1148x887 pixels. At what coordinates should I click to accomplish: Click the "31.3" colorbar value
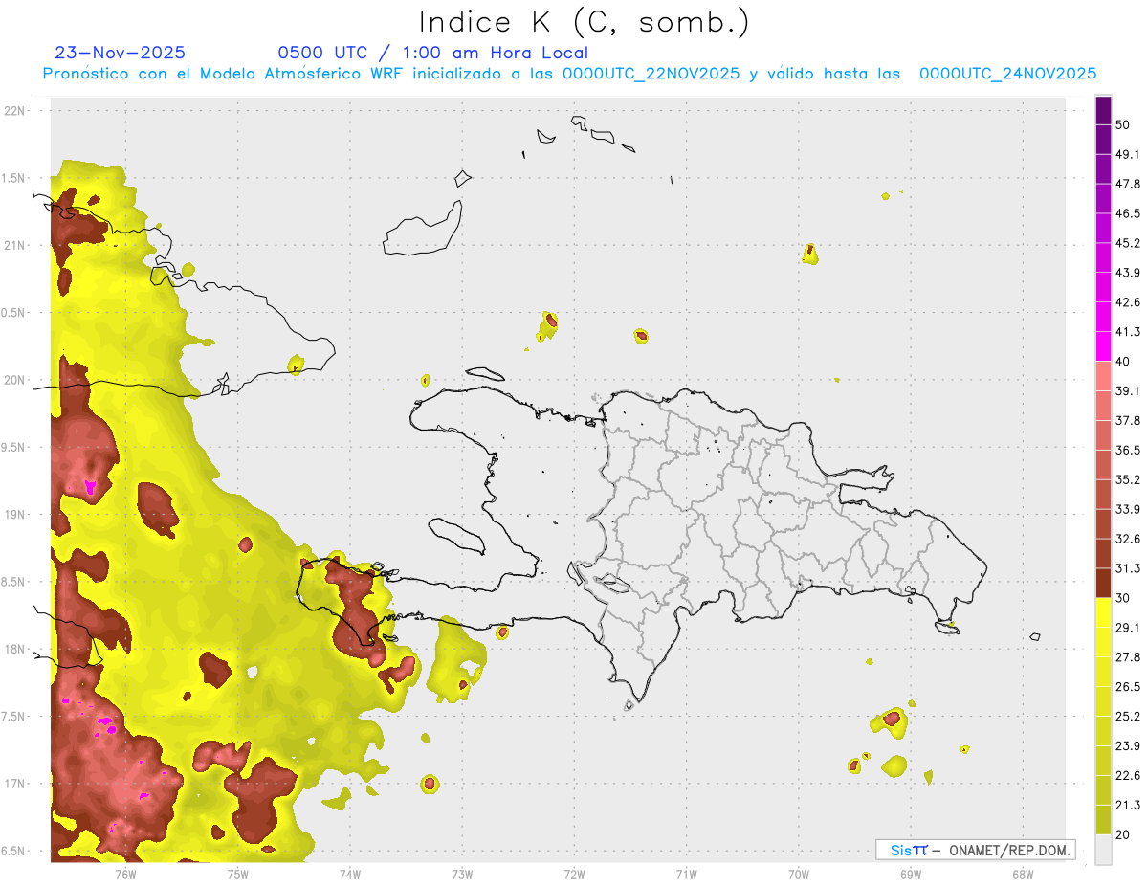(1128, 568)
